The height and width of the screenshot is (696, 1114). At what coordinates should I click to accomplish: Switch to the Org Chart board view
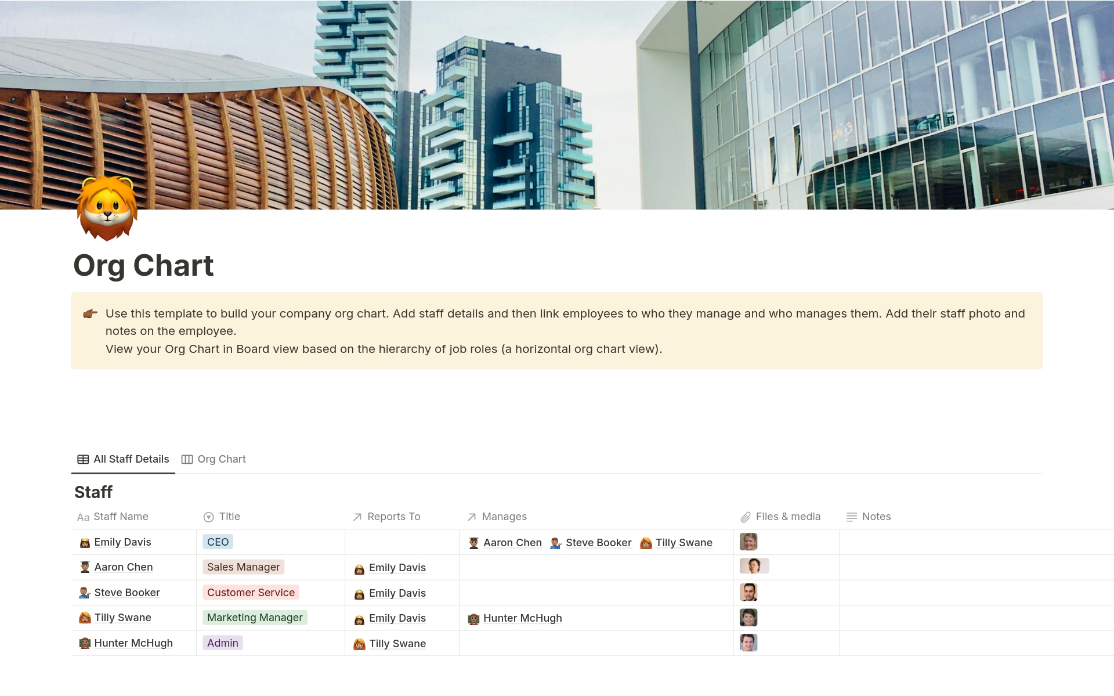(212, 459)
